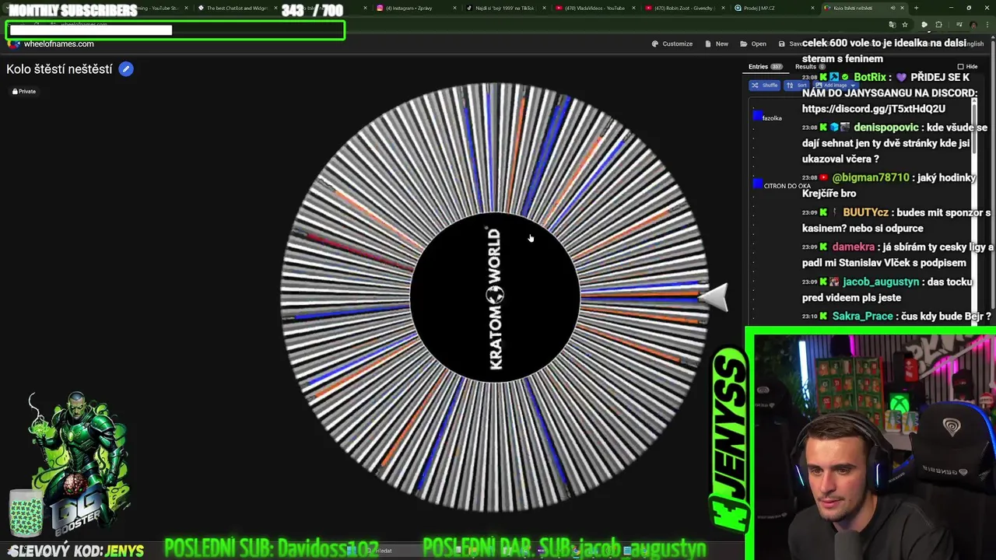Open the browser profile avatar
The image size is (996, 560).
[973, 25]
